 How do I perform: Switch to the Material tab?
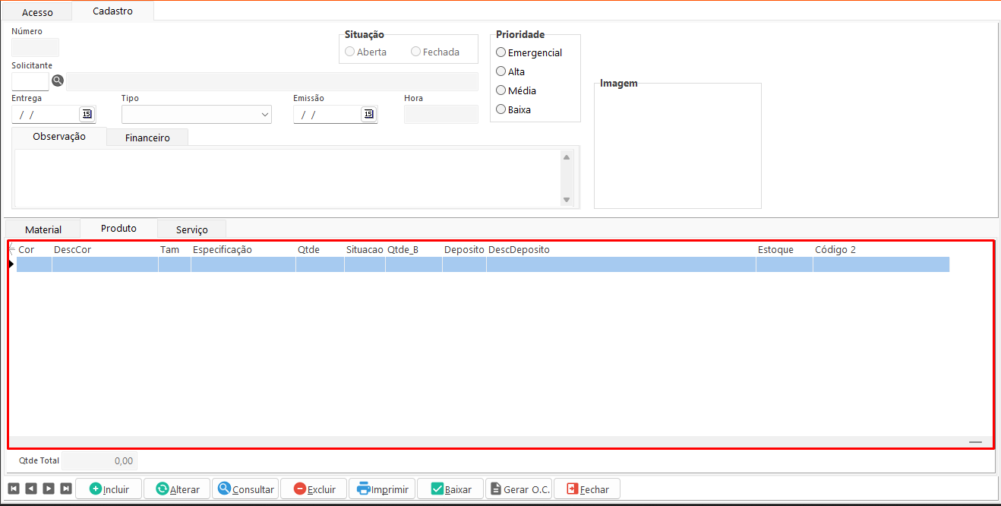(x=43, y=229)
